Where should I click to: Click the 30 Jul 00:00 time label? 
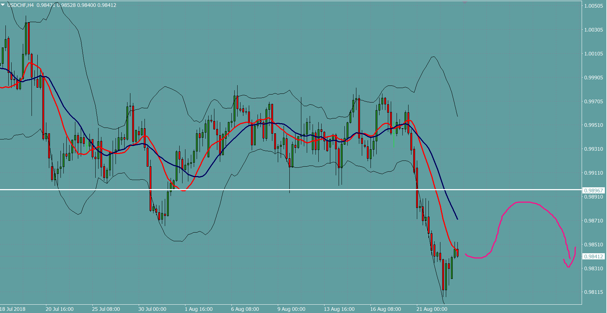pos(152,309)
